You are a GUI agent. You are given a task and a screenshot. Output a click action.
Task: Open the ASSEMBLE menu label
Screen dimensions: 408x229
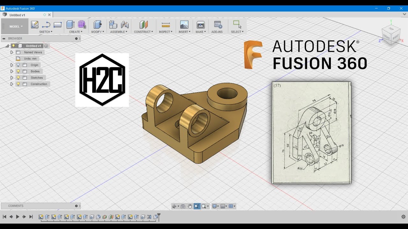click(119, 32)
